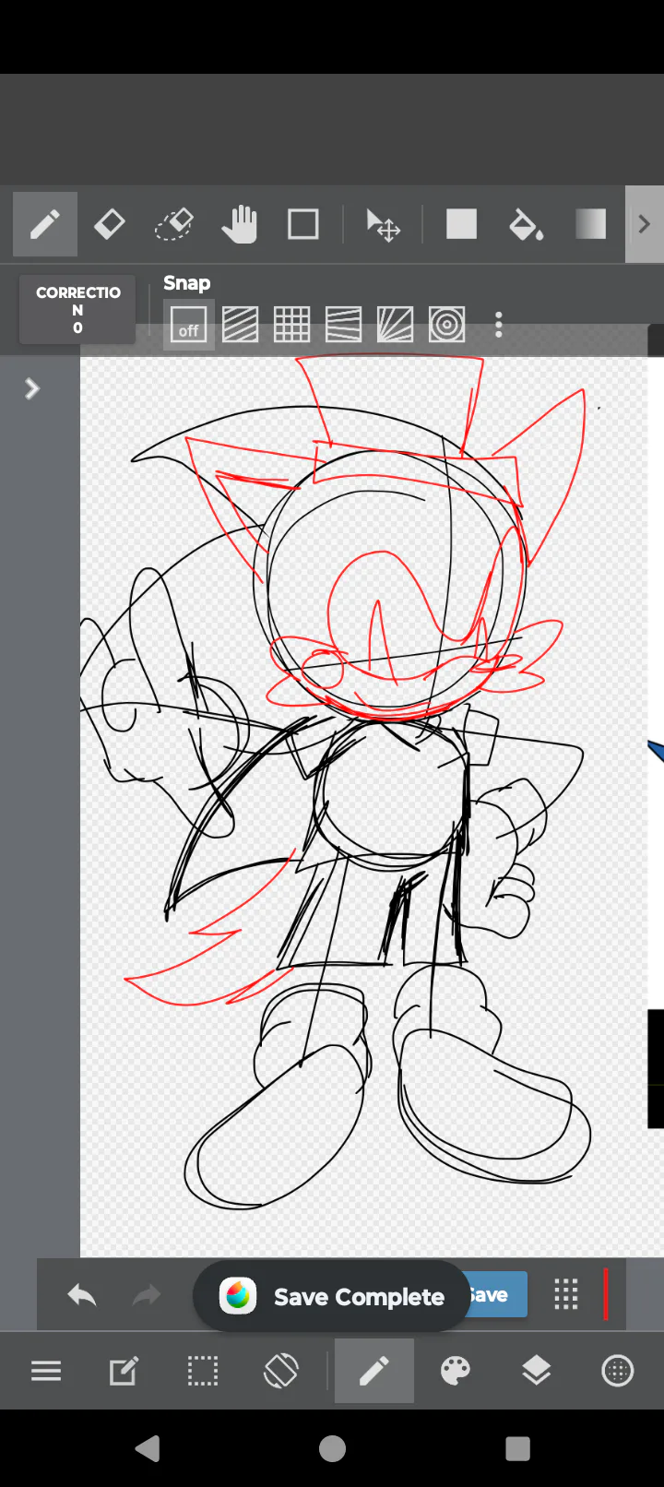
Task: Open the dotted grid shortcut menu
Action: click(x=566, y=1295)
